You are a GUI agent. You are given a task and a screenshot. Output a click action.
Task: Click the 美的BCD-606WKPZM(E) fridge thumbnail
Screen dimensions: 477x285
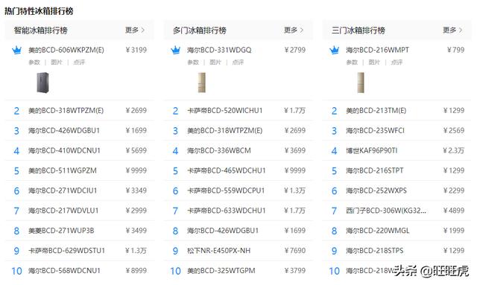click(x=42, y=83)
